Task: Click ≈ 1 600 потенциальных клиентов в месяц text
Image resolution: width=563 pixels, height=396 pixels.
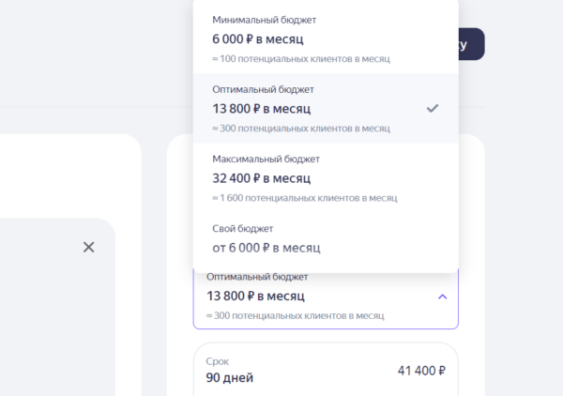Action: (x=304, y=198)
